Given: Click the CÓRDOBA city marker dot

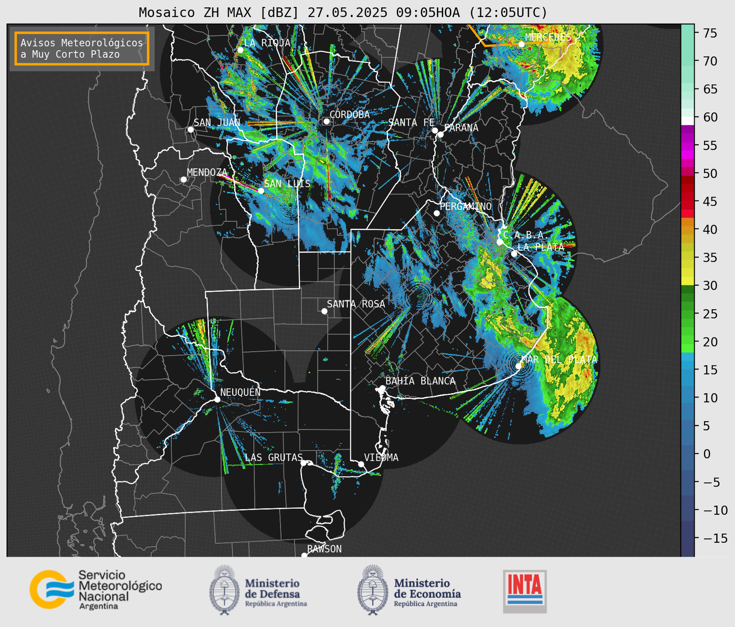Looking at the screenshot, I should tap(326, 121).
